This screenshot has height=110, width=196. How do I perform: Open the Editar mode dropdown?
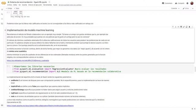186,8
